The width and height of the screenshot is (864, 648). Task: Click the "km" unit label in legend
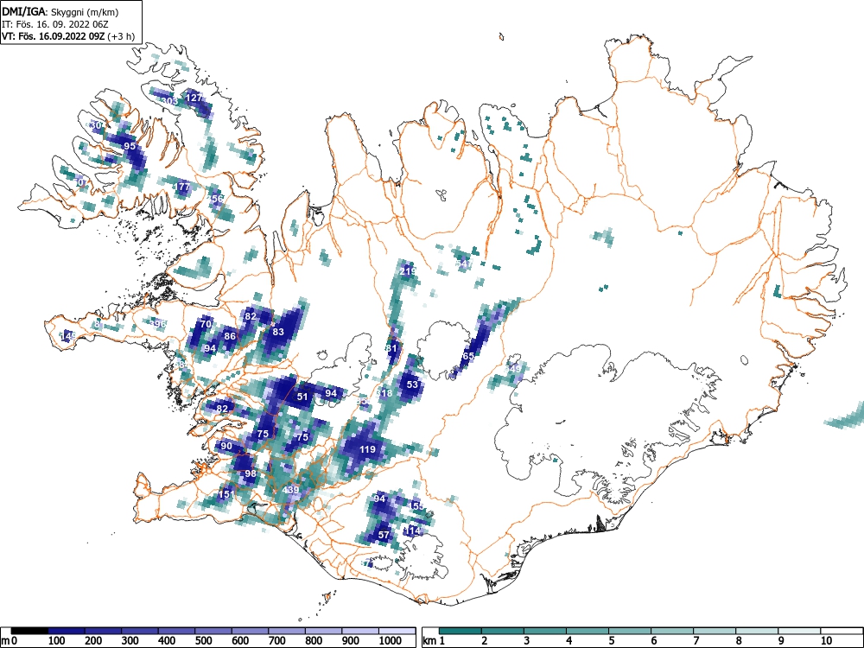(x=429, y=641)
